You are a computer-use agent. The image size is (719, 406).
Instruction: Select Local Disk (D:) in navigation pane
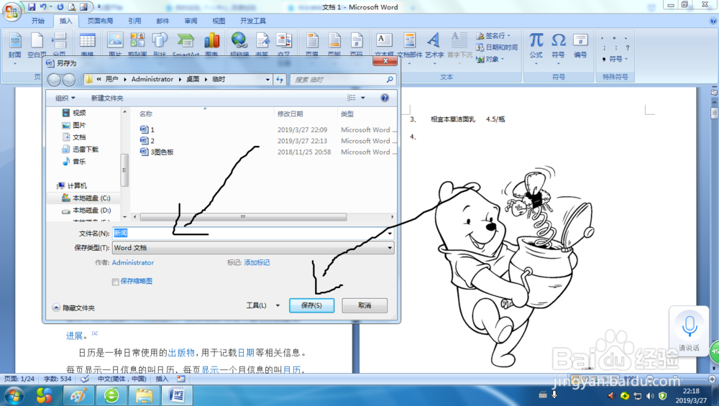click(x=86, y=211)
